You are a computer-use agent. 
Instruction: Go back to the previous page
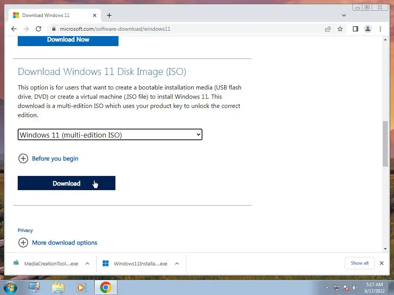(x=14, y=29)
